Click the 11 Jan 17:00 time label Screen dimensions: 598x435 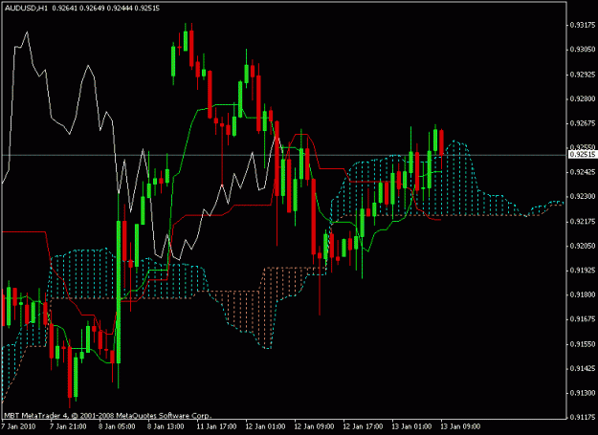(x=216, y=426)
